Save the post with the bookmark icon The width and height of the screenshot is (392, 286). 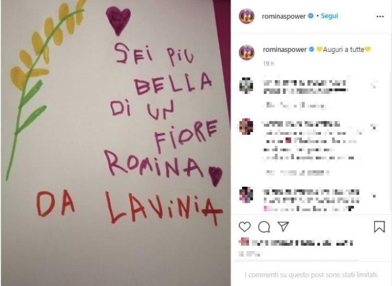click(x=379, y=227)
